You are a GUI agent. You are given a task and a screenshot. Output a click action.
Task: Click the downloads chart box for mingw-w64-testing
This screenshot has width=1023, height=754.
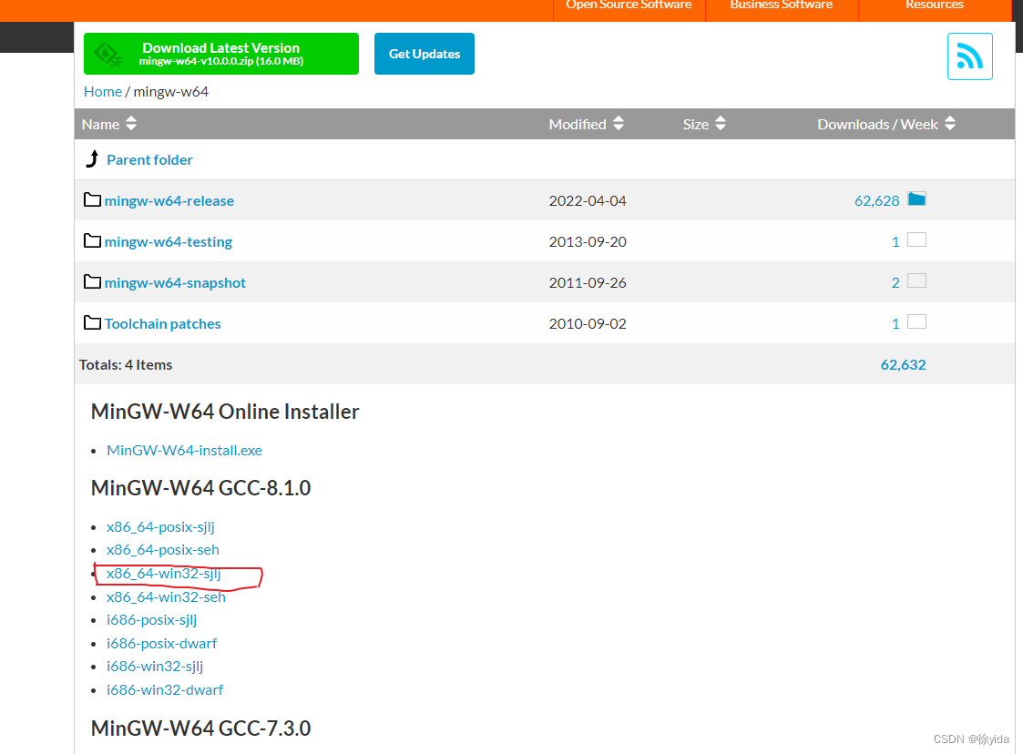click(x=916, y=240)
